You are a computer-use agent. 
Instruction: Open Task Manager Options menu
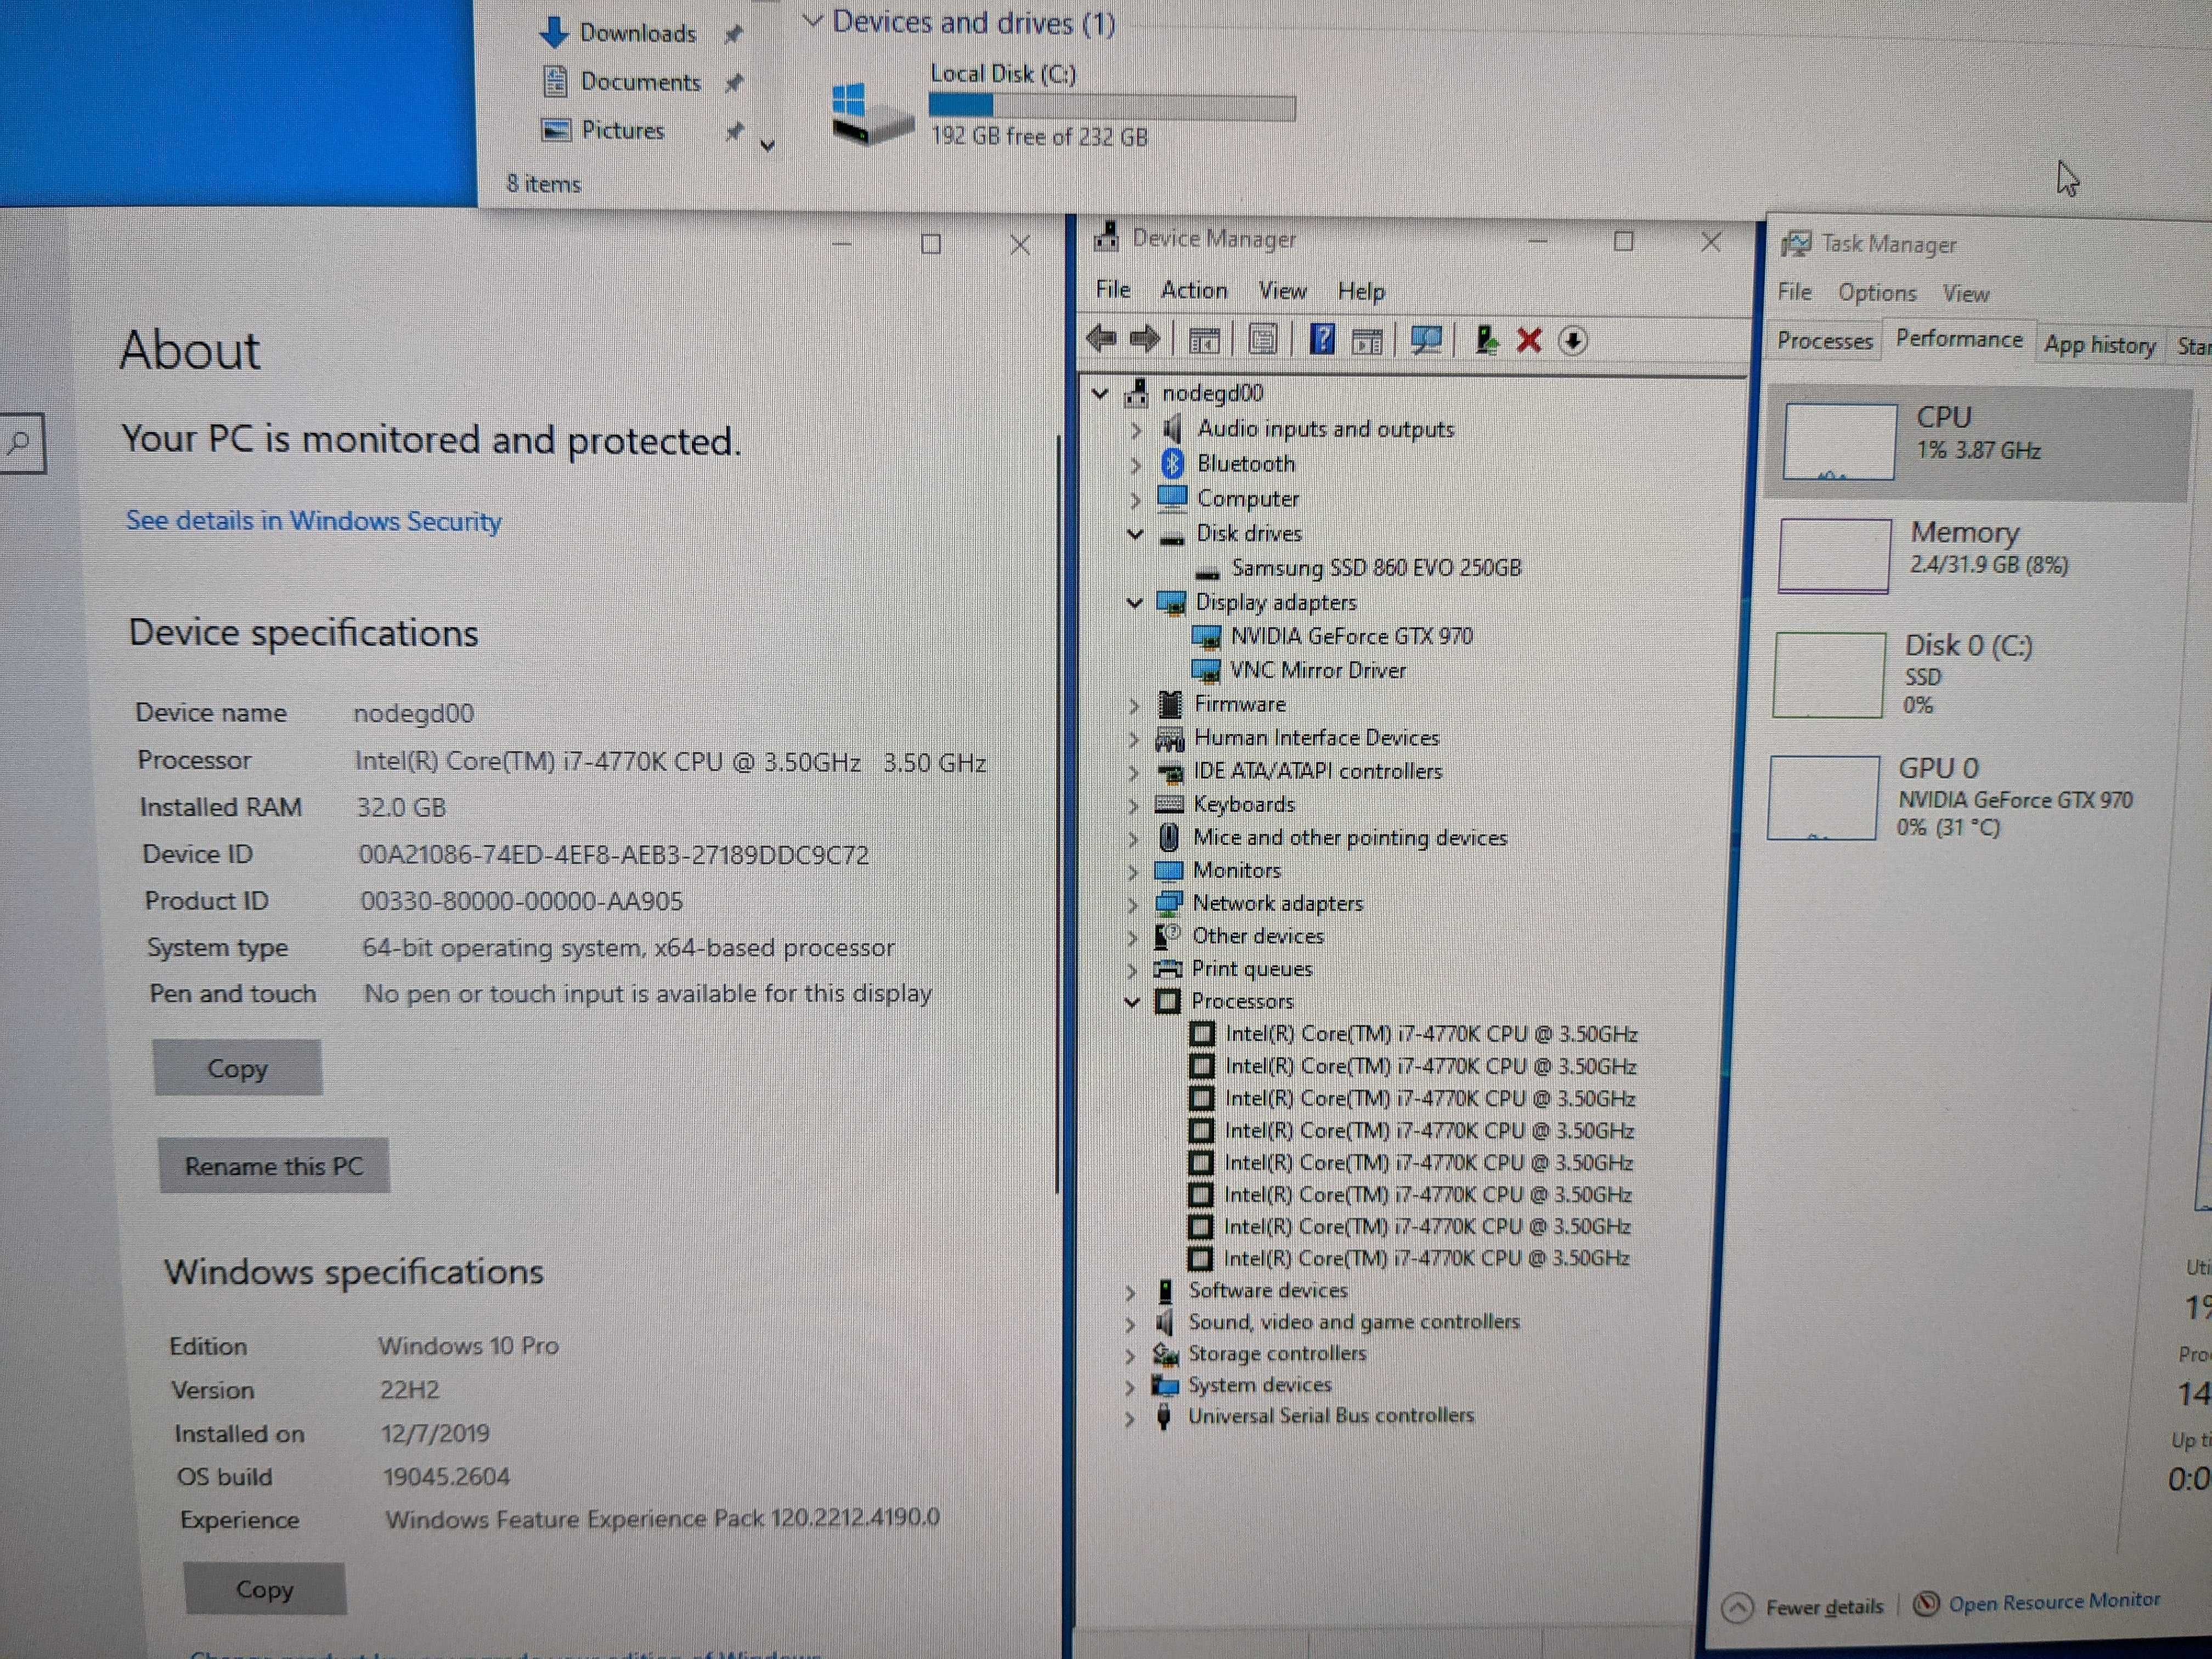pyautogui.click(x=1877, y=293)
